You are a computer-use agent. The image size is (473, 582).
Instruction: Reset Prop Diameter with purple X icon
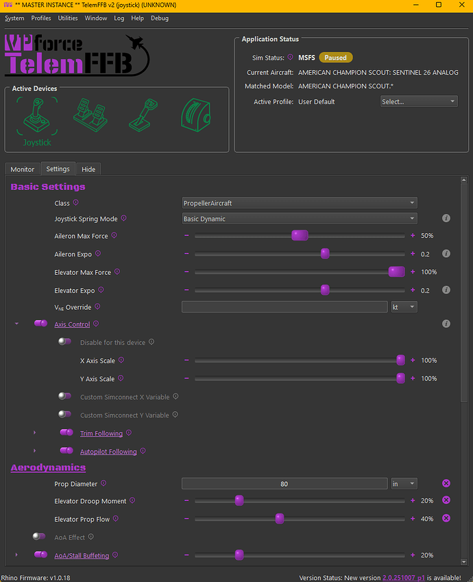(x=446, y=483)
